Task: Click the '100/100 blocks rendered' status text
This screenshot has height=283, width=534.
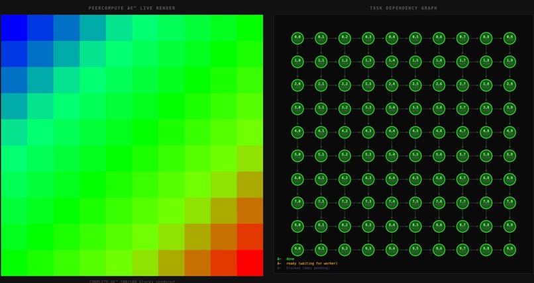Action: click(x=148, y=281)
